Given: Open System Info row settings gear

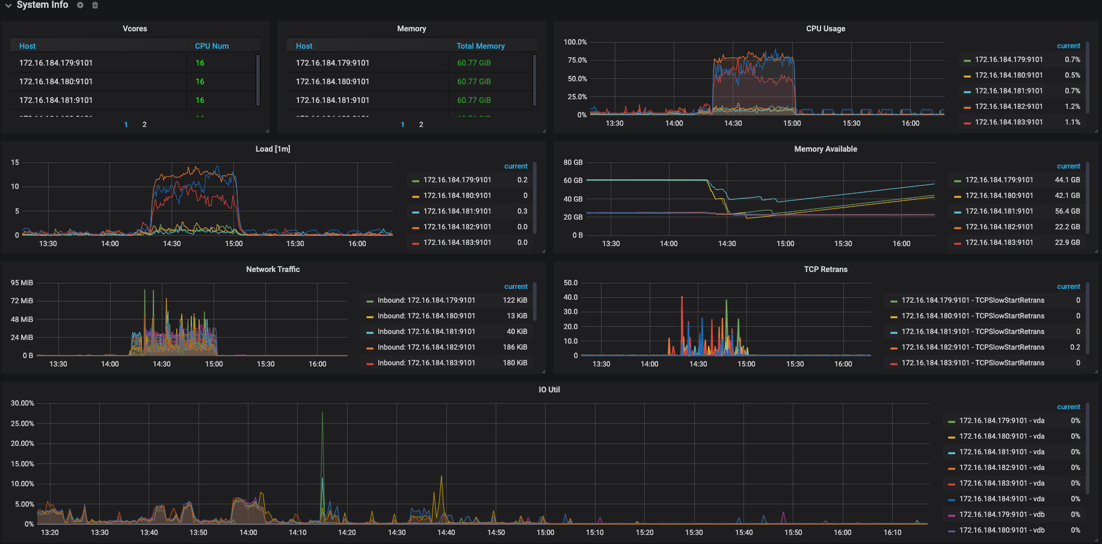Looking at the screenshot, I should click(80, 5).
